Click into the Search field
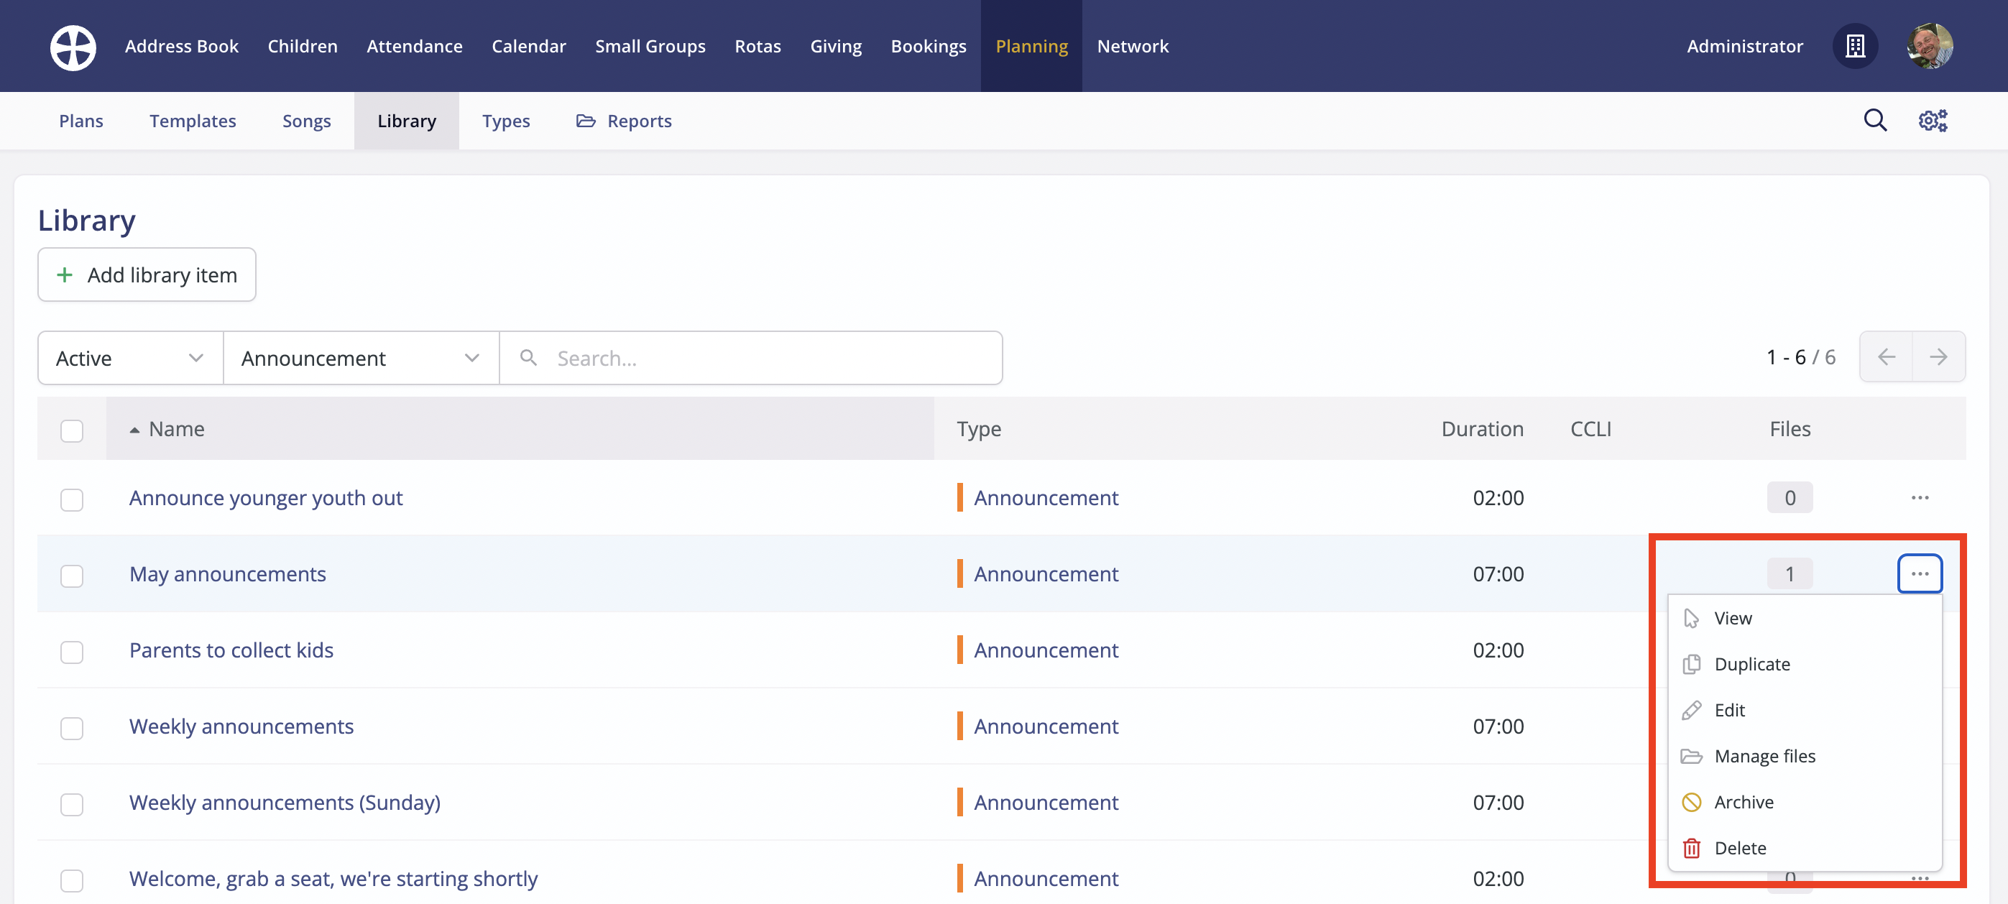This screenshot has width=2008, height=904. click(772, 359)
